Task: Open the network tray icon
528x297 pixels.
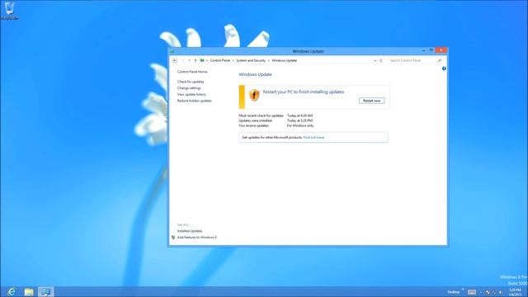Action: tap(494, 292)
